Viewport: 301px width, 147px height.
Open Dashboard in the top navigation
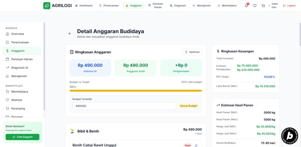[x=84, y=6]
